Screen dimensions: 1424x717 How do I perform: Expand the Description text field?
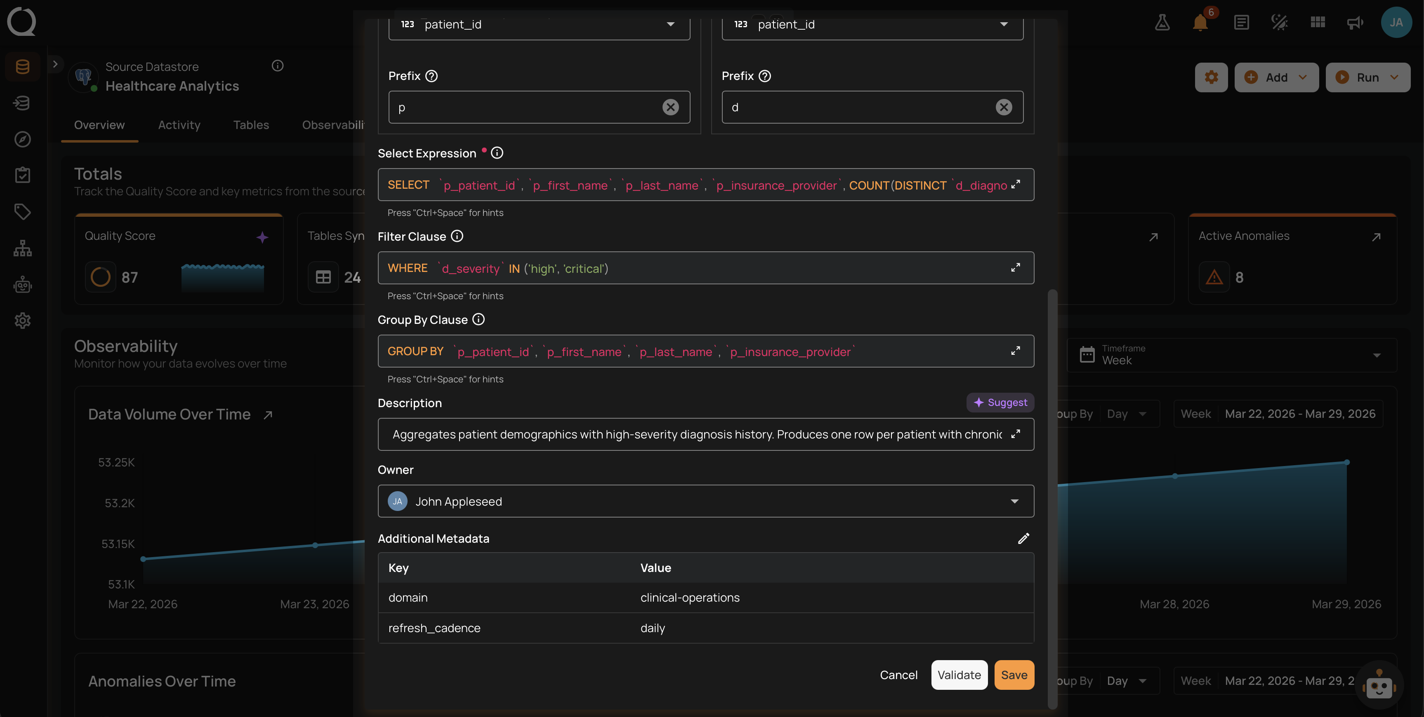click(1016, 434)
